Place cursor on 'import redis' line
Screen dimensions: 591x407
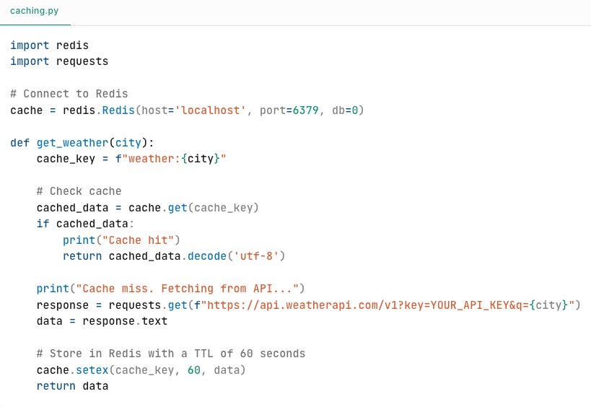tap(49, 45)
